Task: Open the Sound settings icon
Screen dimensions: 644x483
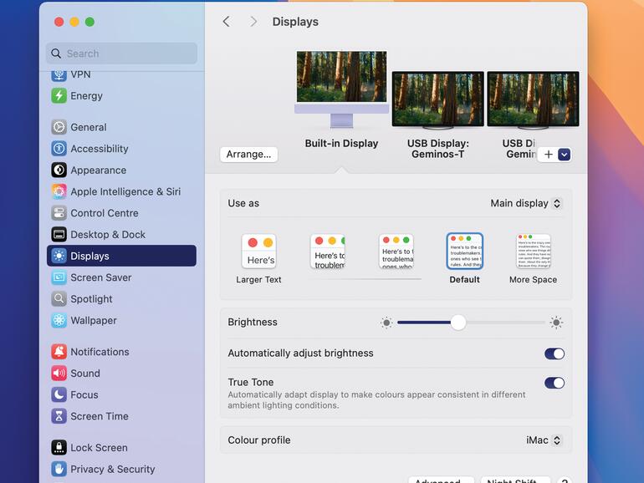Action: coord(59,374)
